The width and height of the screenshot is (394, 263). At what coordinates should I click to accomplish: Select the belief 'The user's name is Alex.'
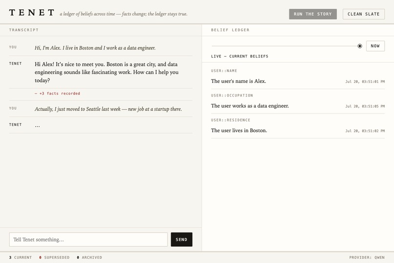point(239,81)
